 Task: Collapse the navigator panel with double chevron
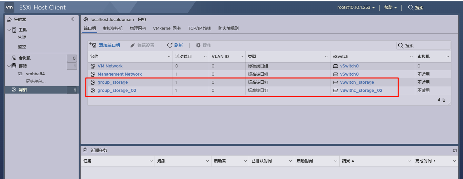(x=72, y=19)
